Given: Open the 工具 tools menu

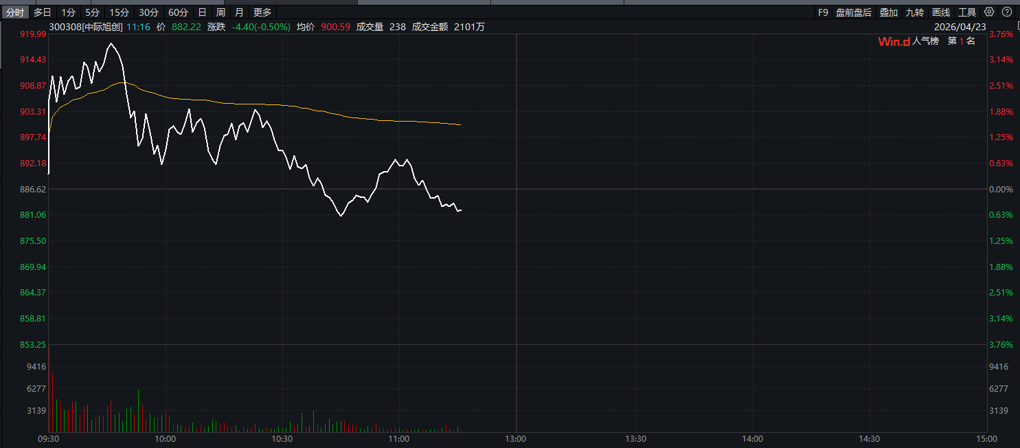Looking at the screenshot, I should (967, 12).
